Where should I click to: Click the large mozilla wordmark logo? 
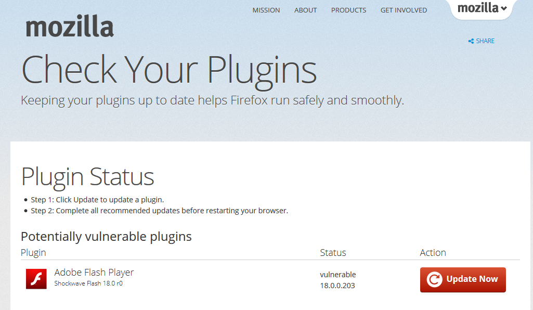click(70, 26)
